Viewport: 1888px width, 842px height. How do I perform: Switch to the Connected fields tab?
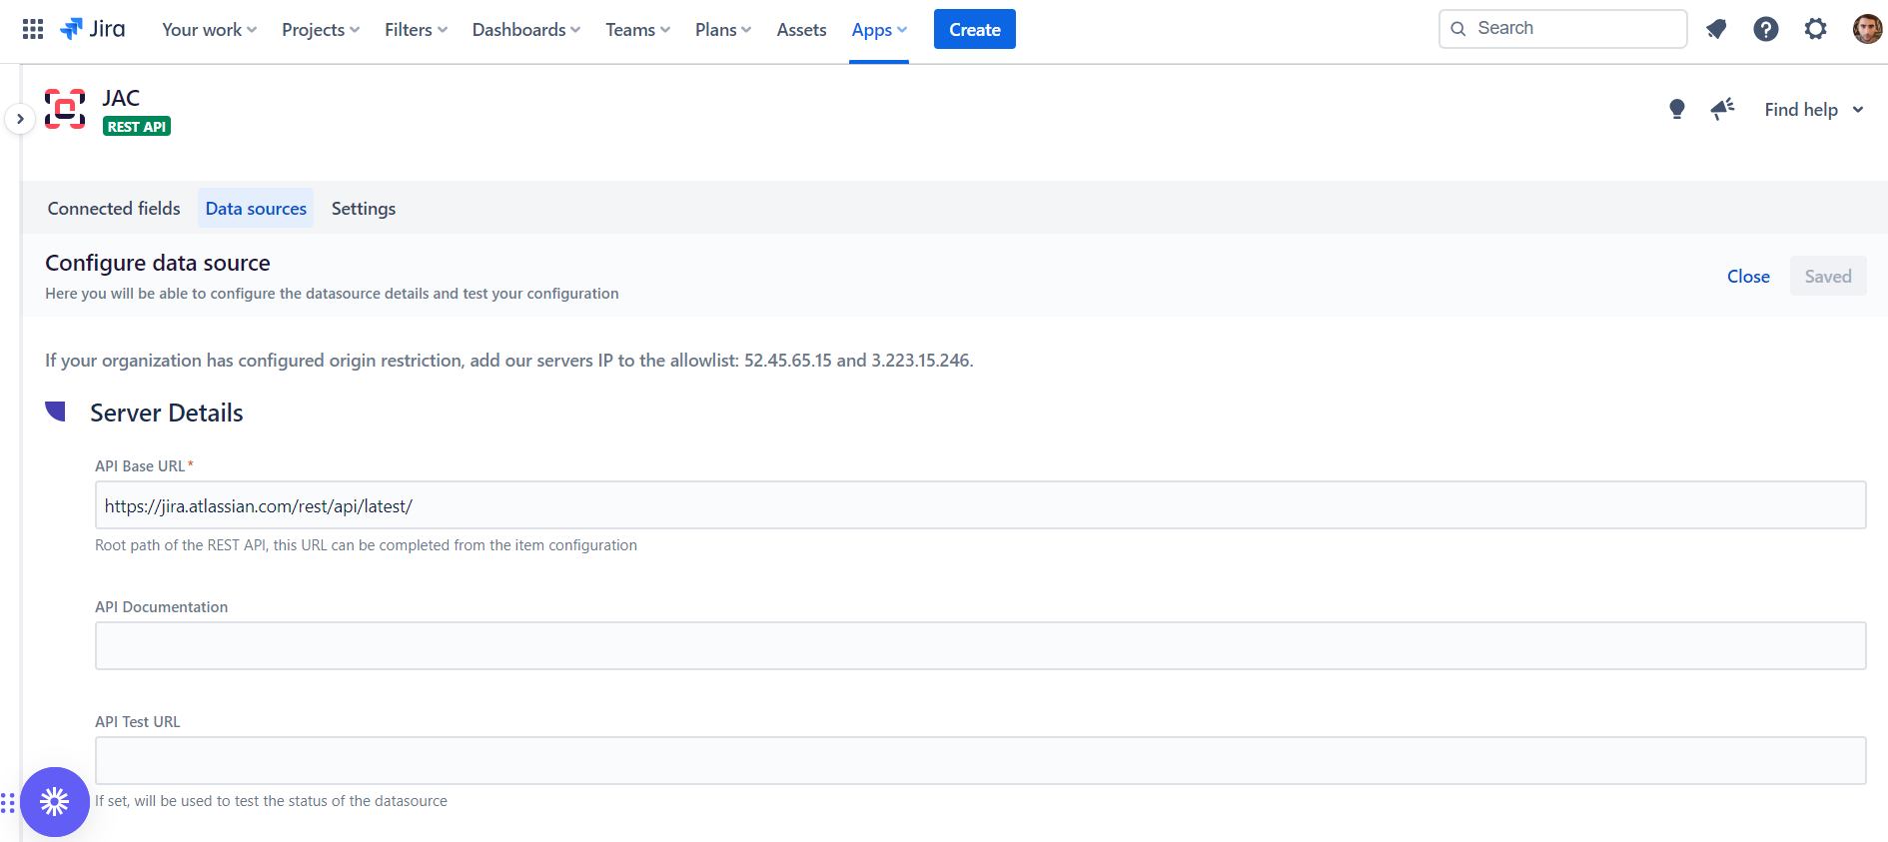114,208
